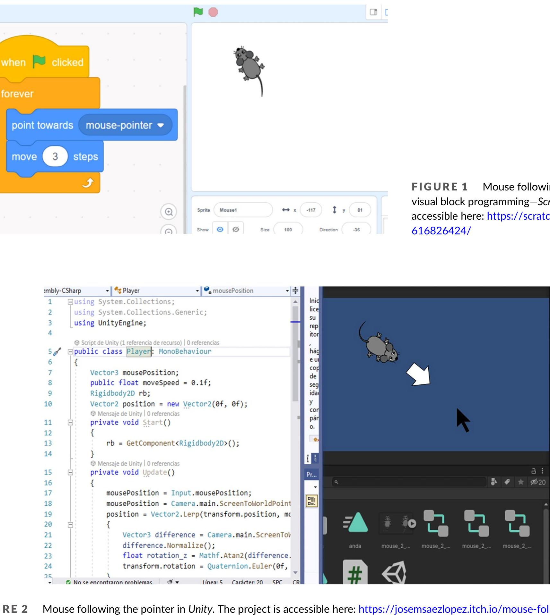Collapse the code block at line 20

(x=70, y=525)
